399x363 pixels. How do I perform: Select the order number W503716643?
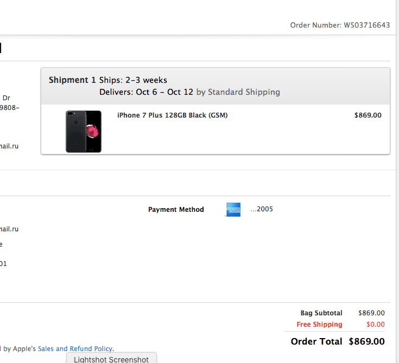coord(366,25)
